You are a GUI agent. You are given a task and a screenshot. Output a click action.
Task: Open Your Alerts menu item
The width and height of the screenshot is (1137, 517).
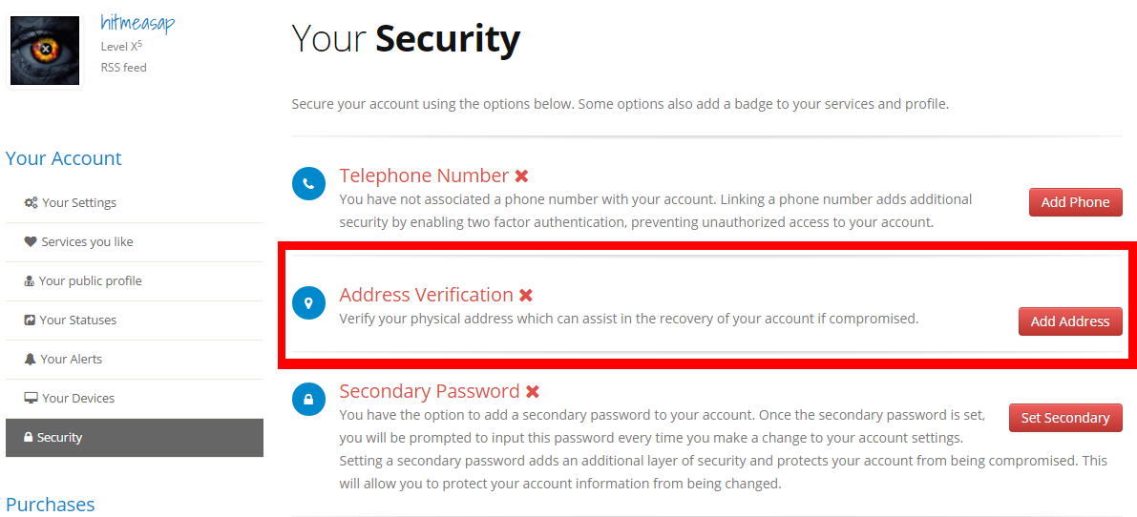pos(71,359)
